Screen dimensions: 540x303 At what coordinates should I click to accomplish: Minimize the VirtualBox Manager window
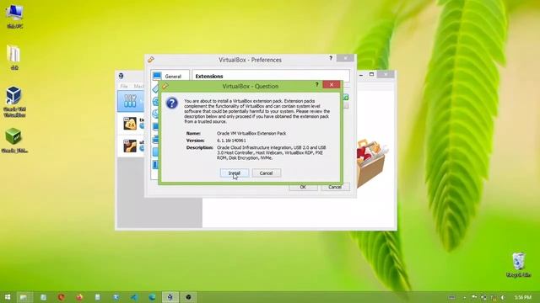coord(361,75)
